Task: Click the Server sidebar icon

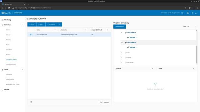Action: (x=2, y=70)
